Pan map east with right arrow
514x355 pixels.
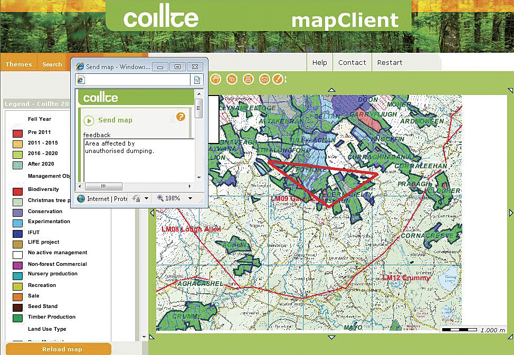511,213
